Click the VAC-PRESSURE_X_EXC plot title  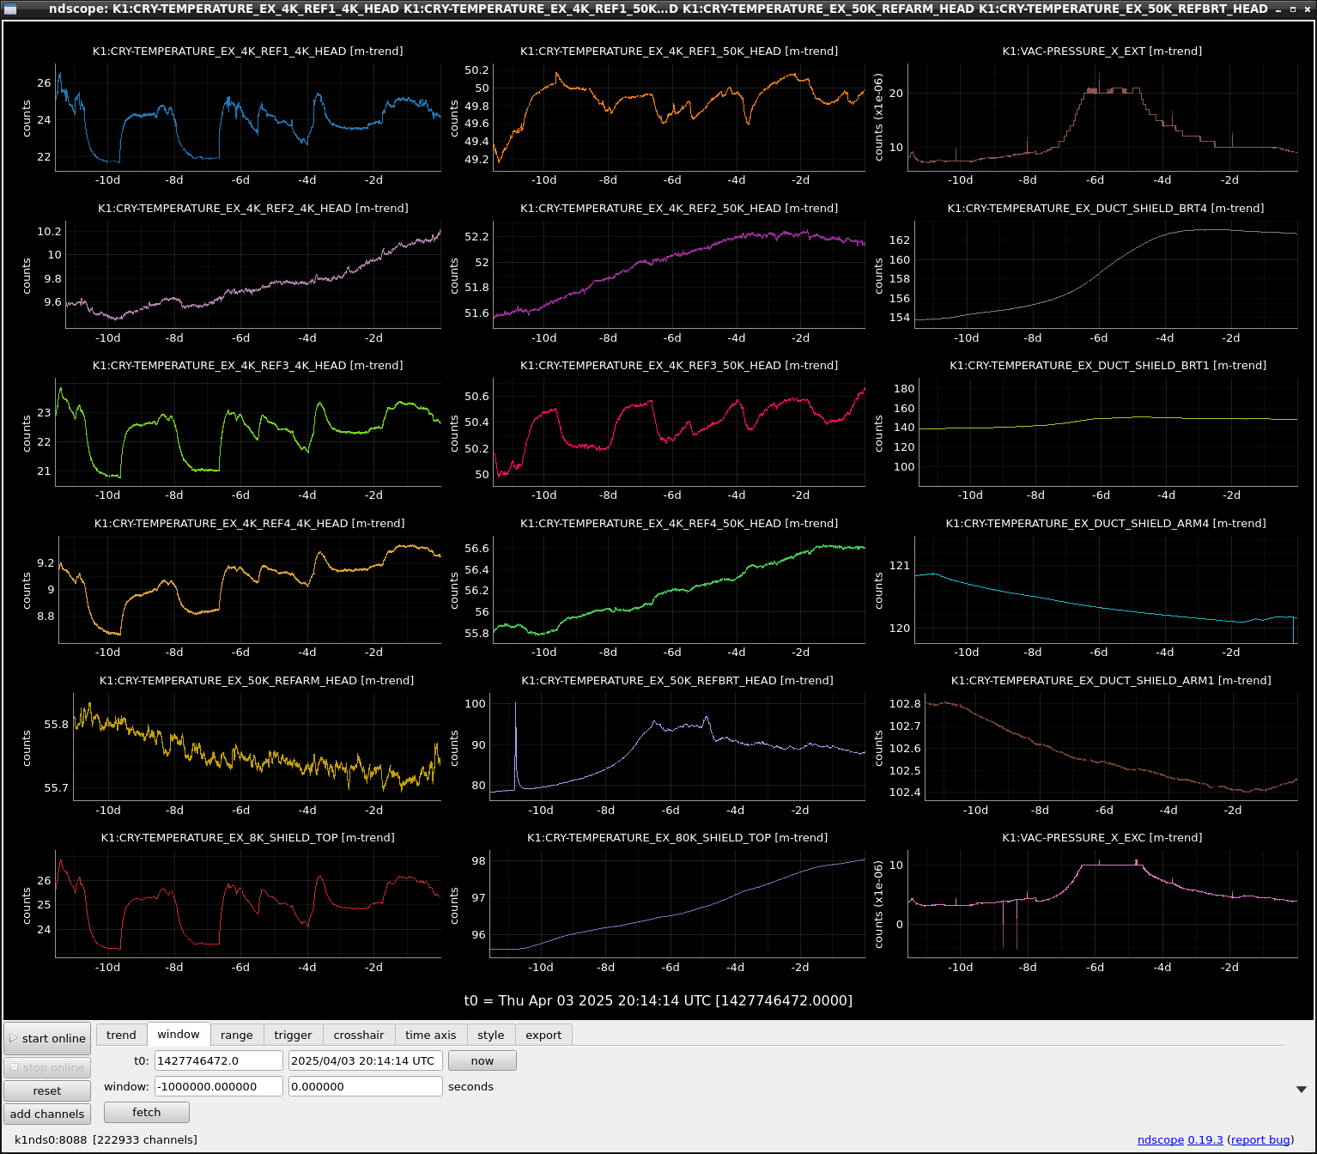coord(1102,838)
